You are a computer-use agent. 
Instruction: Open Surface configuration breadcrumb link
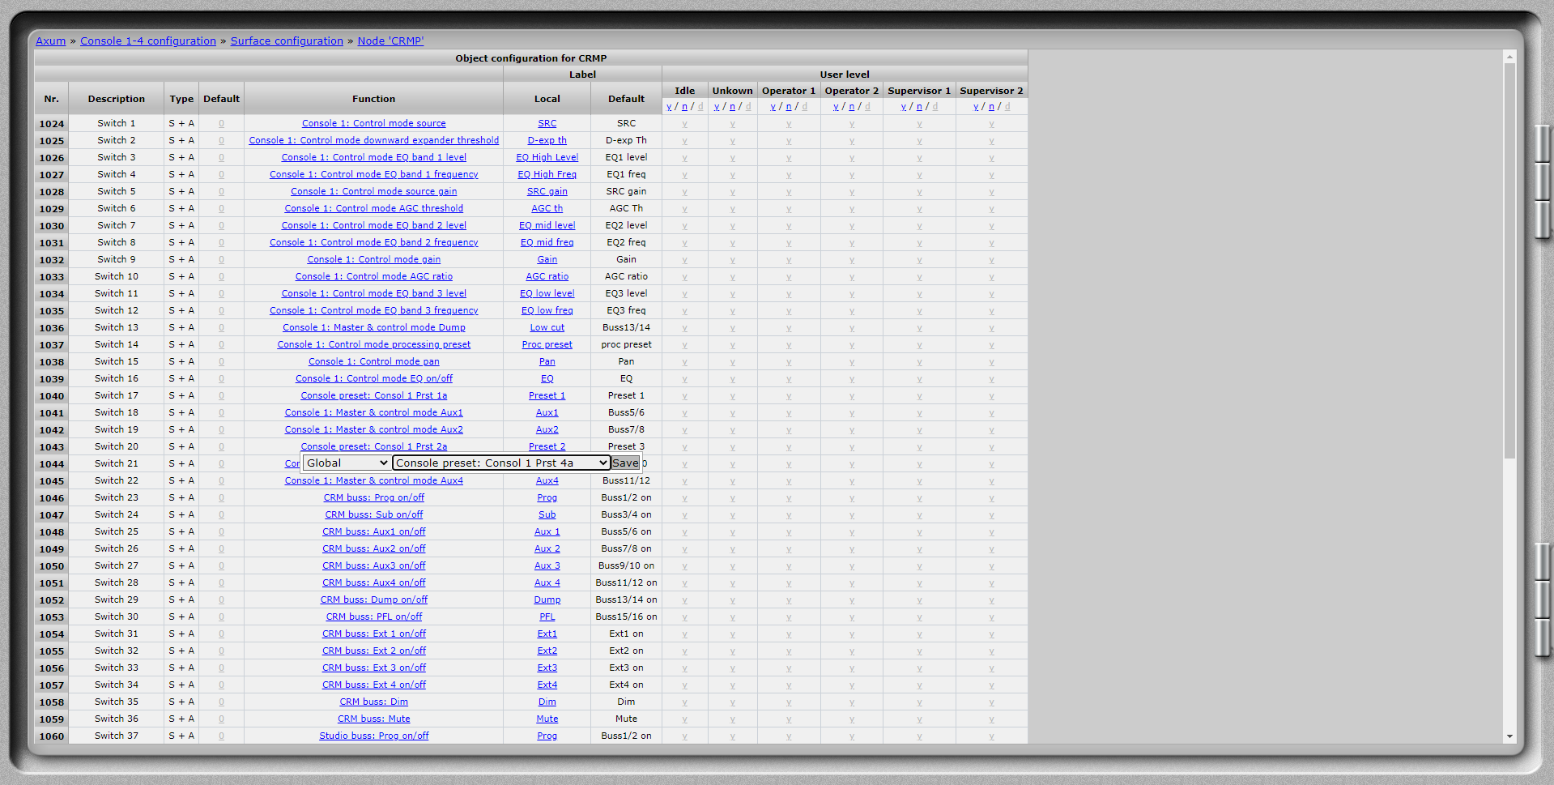coord(287,41)
